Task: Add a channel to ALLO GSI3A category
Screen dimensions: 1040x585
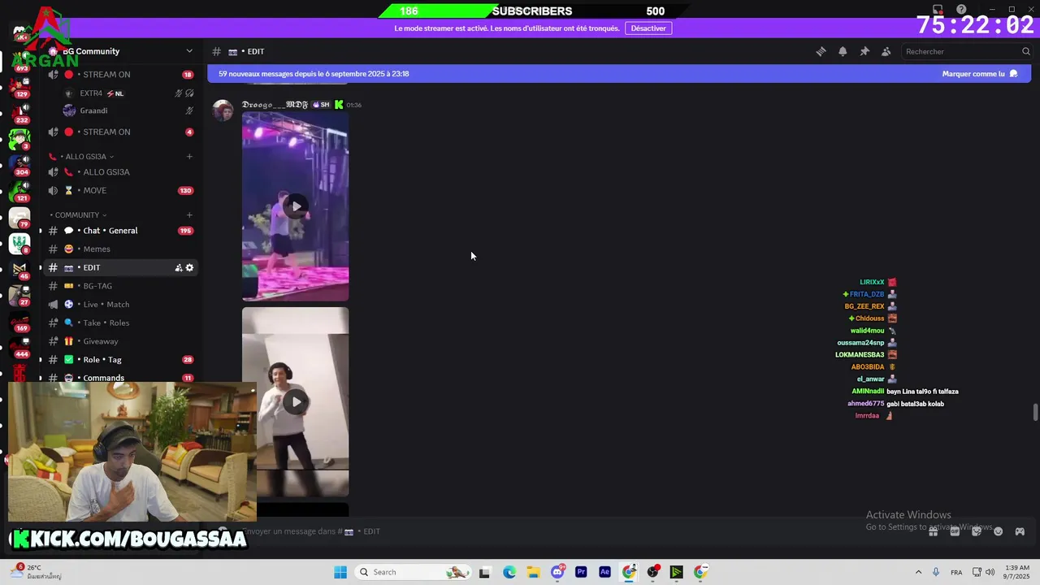Action: coord(189,156)
